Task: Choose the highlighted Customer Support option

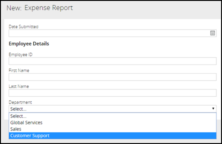Action: coord(30,135)
